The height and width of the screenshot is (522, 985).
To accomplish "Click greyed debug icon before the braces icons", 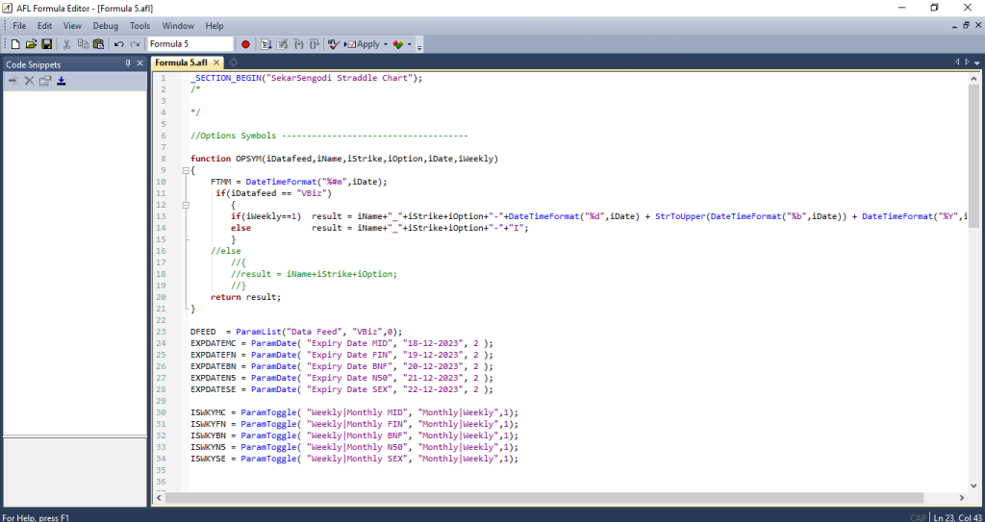I will [282, 44].
